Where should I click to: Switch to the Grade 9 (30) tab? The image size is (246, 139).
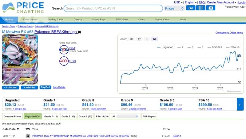pos(85,117)
